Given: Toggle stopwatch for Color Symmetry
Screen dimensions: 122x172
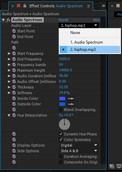Looking at the screenshot, I should coord(14,140).
